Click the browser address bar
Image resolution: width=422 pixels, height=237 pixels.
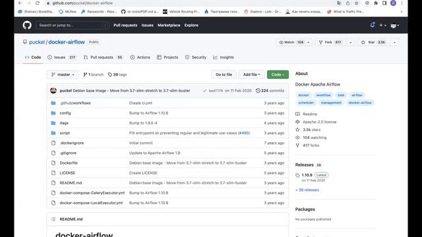tap(189, 3)
